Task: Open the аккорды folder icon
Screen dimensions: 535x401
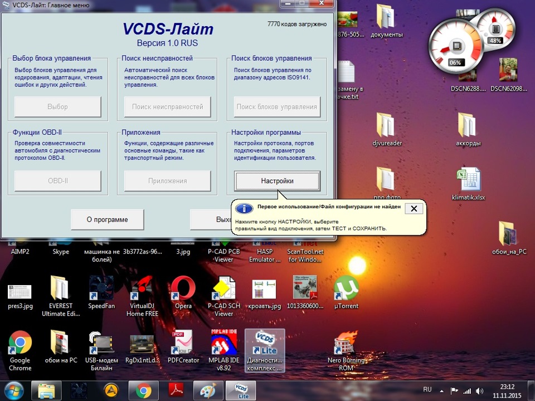Action: pos(468,129)
